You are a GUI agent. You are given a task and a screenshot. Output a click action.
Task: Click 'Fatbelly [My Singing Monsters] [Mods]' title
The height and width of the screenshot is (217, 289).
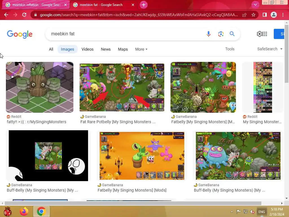[x=132, y=190]
